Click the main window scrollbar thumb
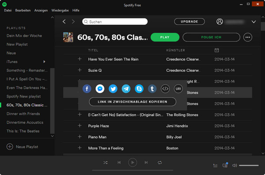 (263, 26)
